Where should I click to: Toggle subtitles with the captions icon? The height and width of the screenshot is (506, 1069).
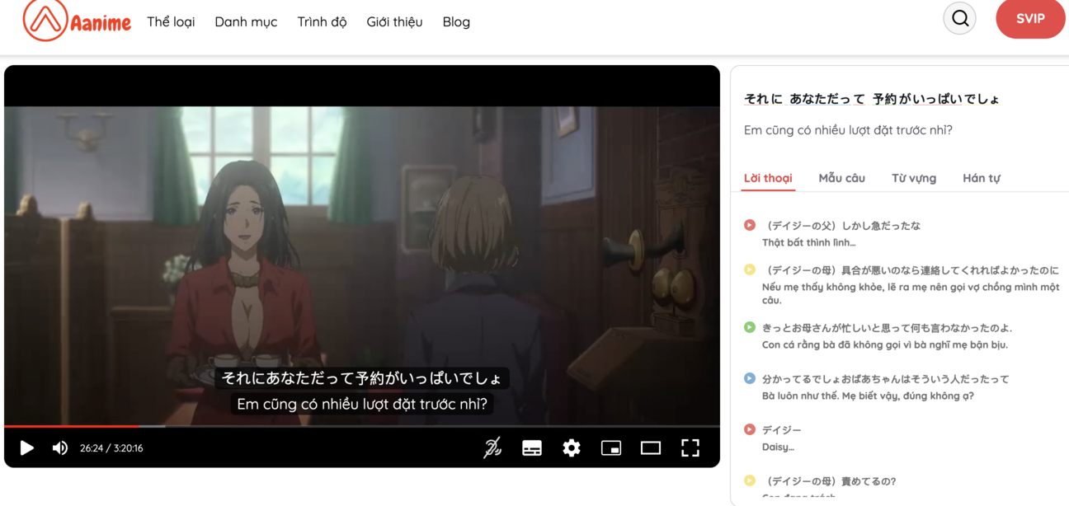(532, 447)
